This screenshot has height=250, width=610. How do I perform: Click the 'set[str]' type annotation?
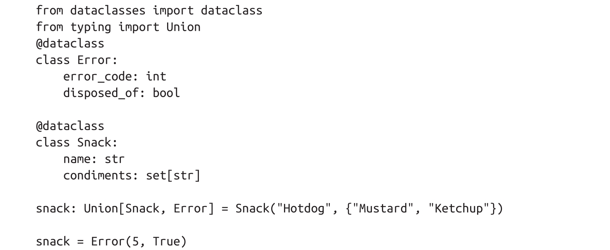pos(173,175)
